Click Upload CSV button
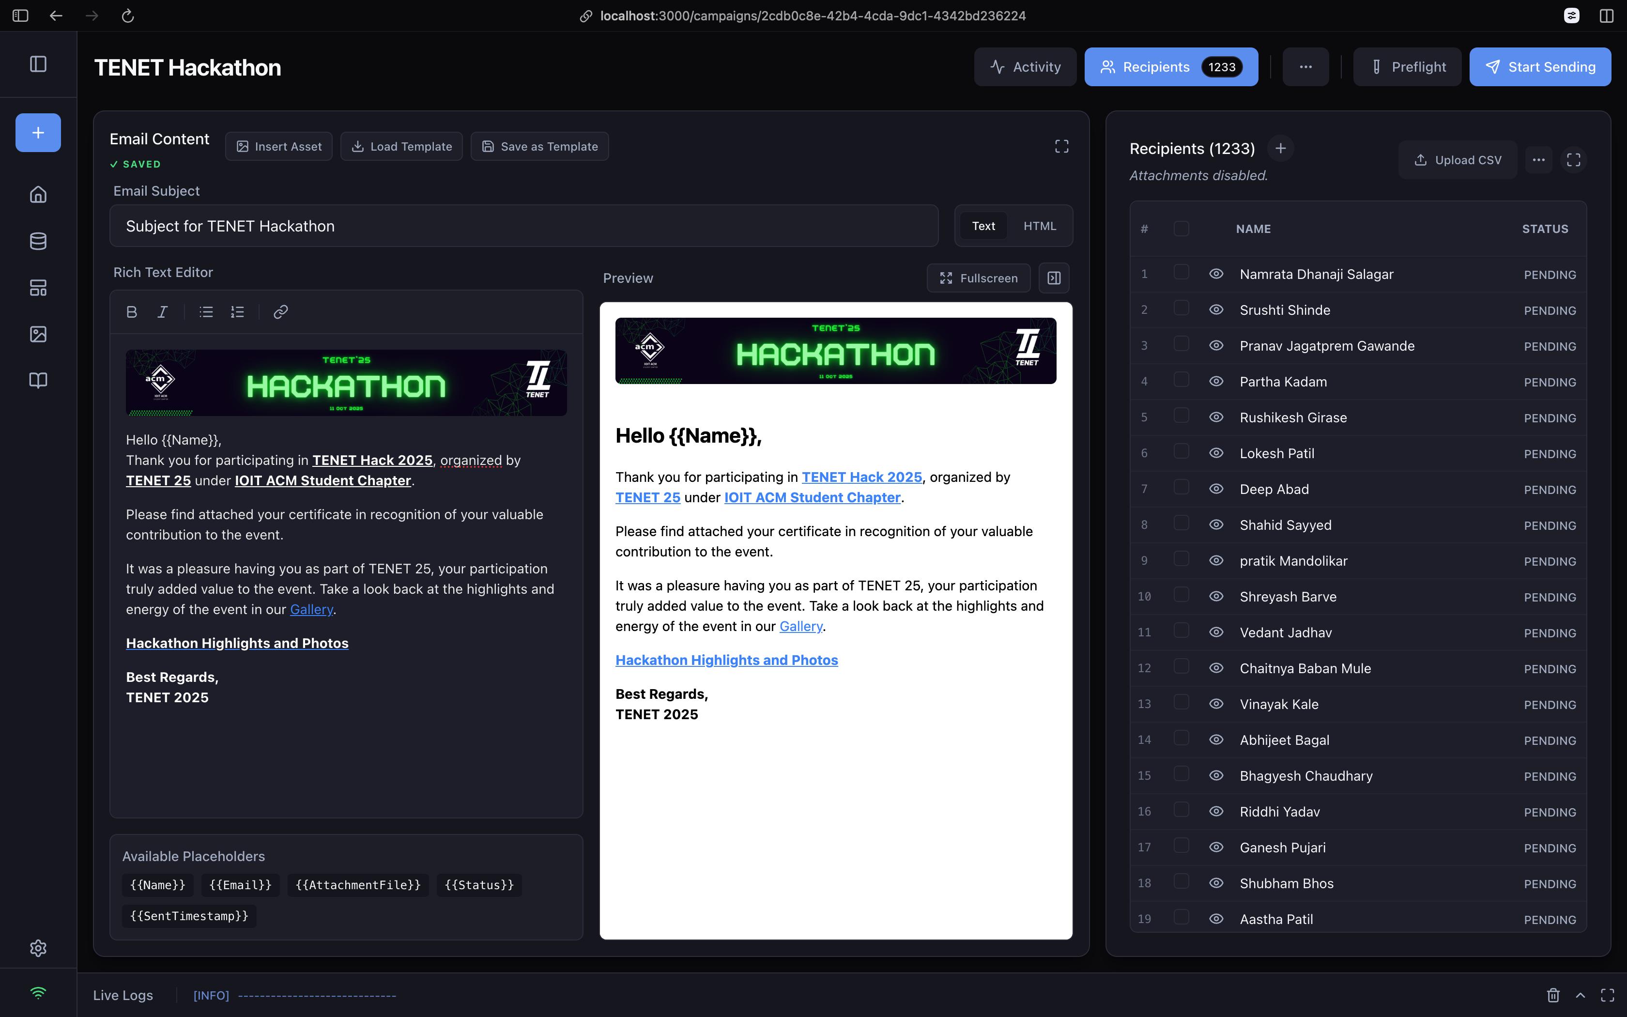 pos(1458,160)
